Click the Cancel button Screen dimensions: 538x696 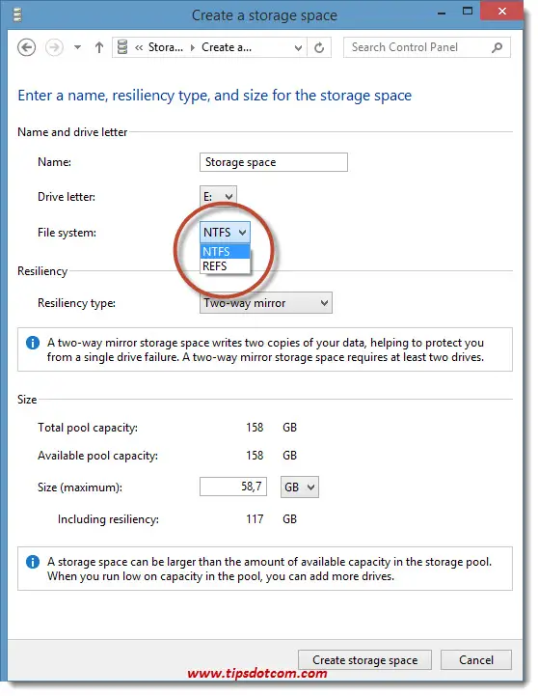click(476, 660)
